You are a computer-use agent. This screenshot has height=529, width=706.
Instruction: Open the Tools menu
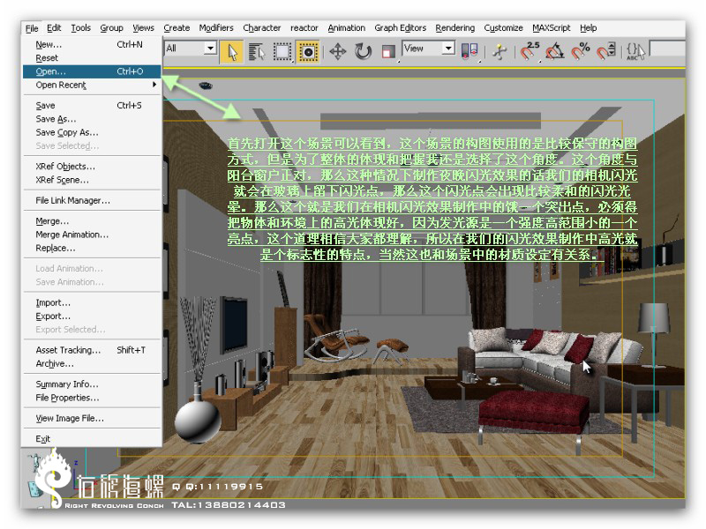tap(81, 28)
